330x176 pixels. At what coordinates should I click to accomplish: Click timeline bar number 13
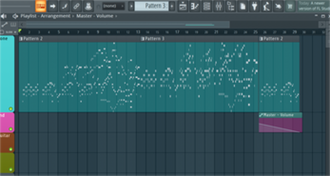pos(138,32)
